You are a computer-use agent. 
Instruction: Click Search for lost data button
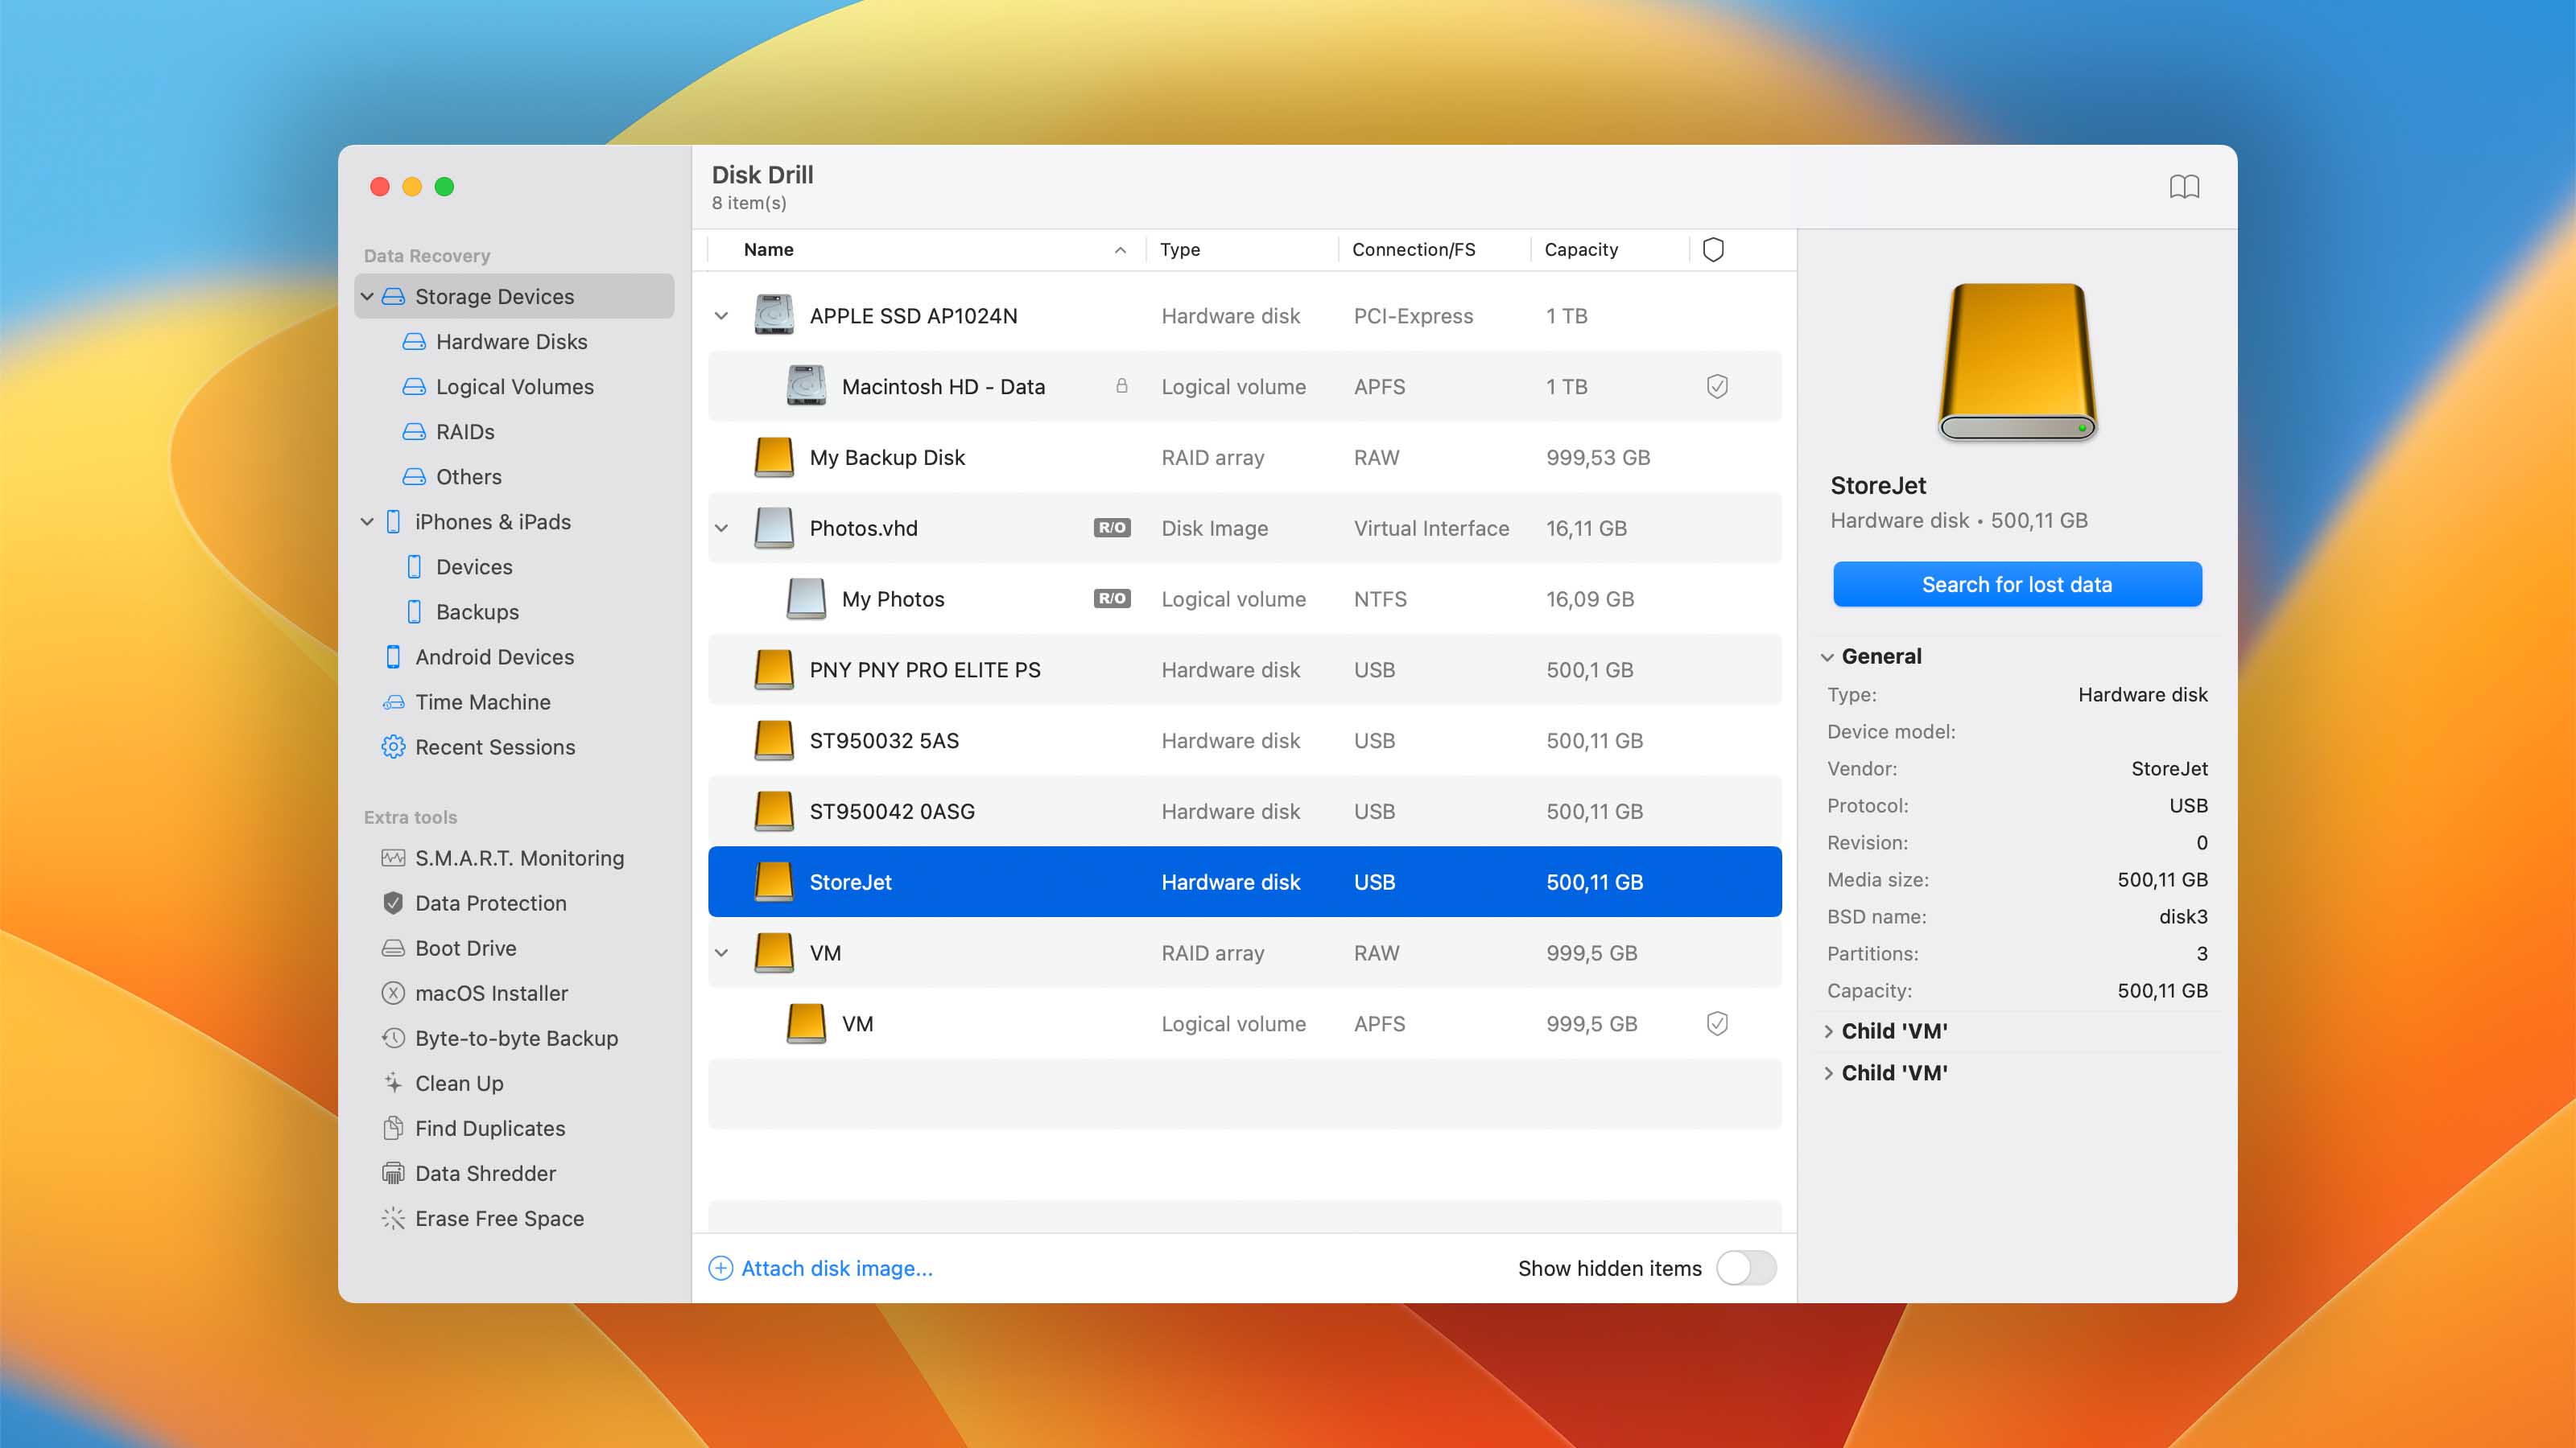(2017, 585)
